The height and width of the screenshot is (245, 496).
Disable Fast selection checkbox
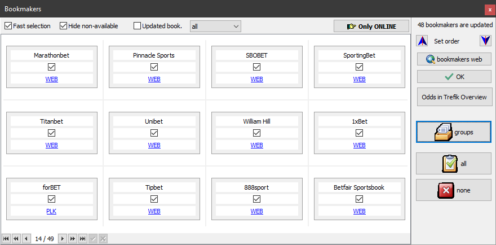click(8, 26)
